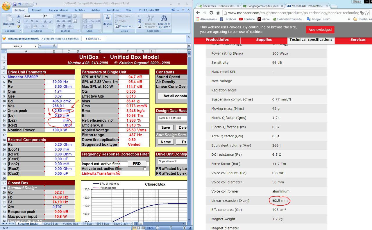
Task: Adjust the Excel zoom slider handle
Action: point(170,228)
